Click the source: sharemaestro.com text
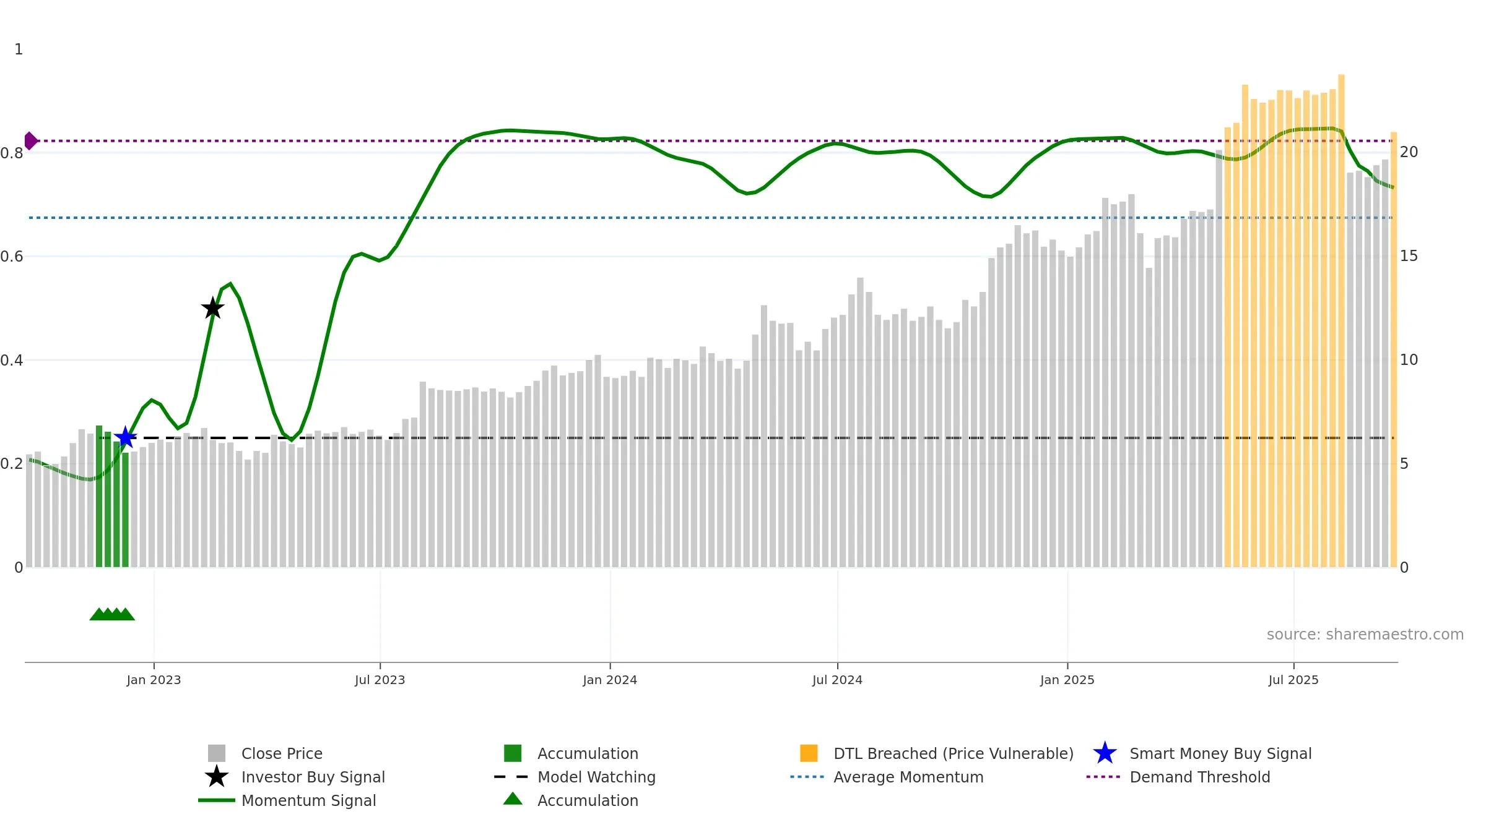Viewport: 1486px width, 835px height. tap(1365, 635)
